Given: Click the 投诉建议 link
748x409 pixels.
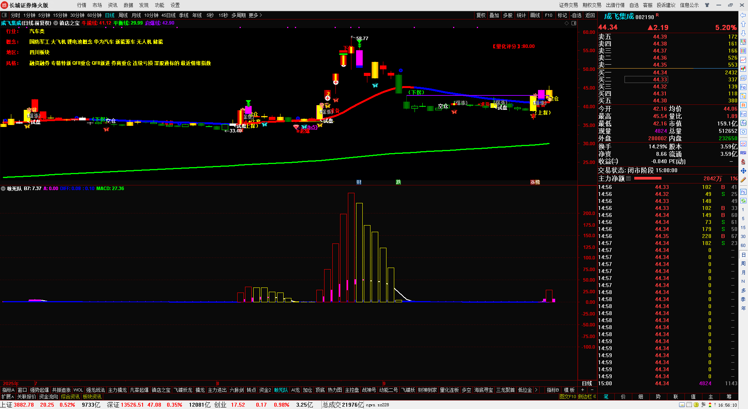Looking at the screenshot, I should pos(666,5).
